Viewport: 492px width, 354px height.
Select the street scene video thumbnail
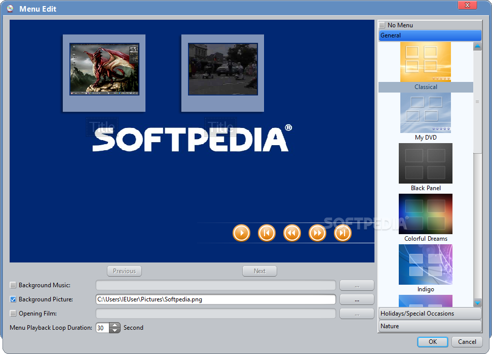pyautogui.click(x=223, y=69)
